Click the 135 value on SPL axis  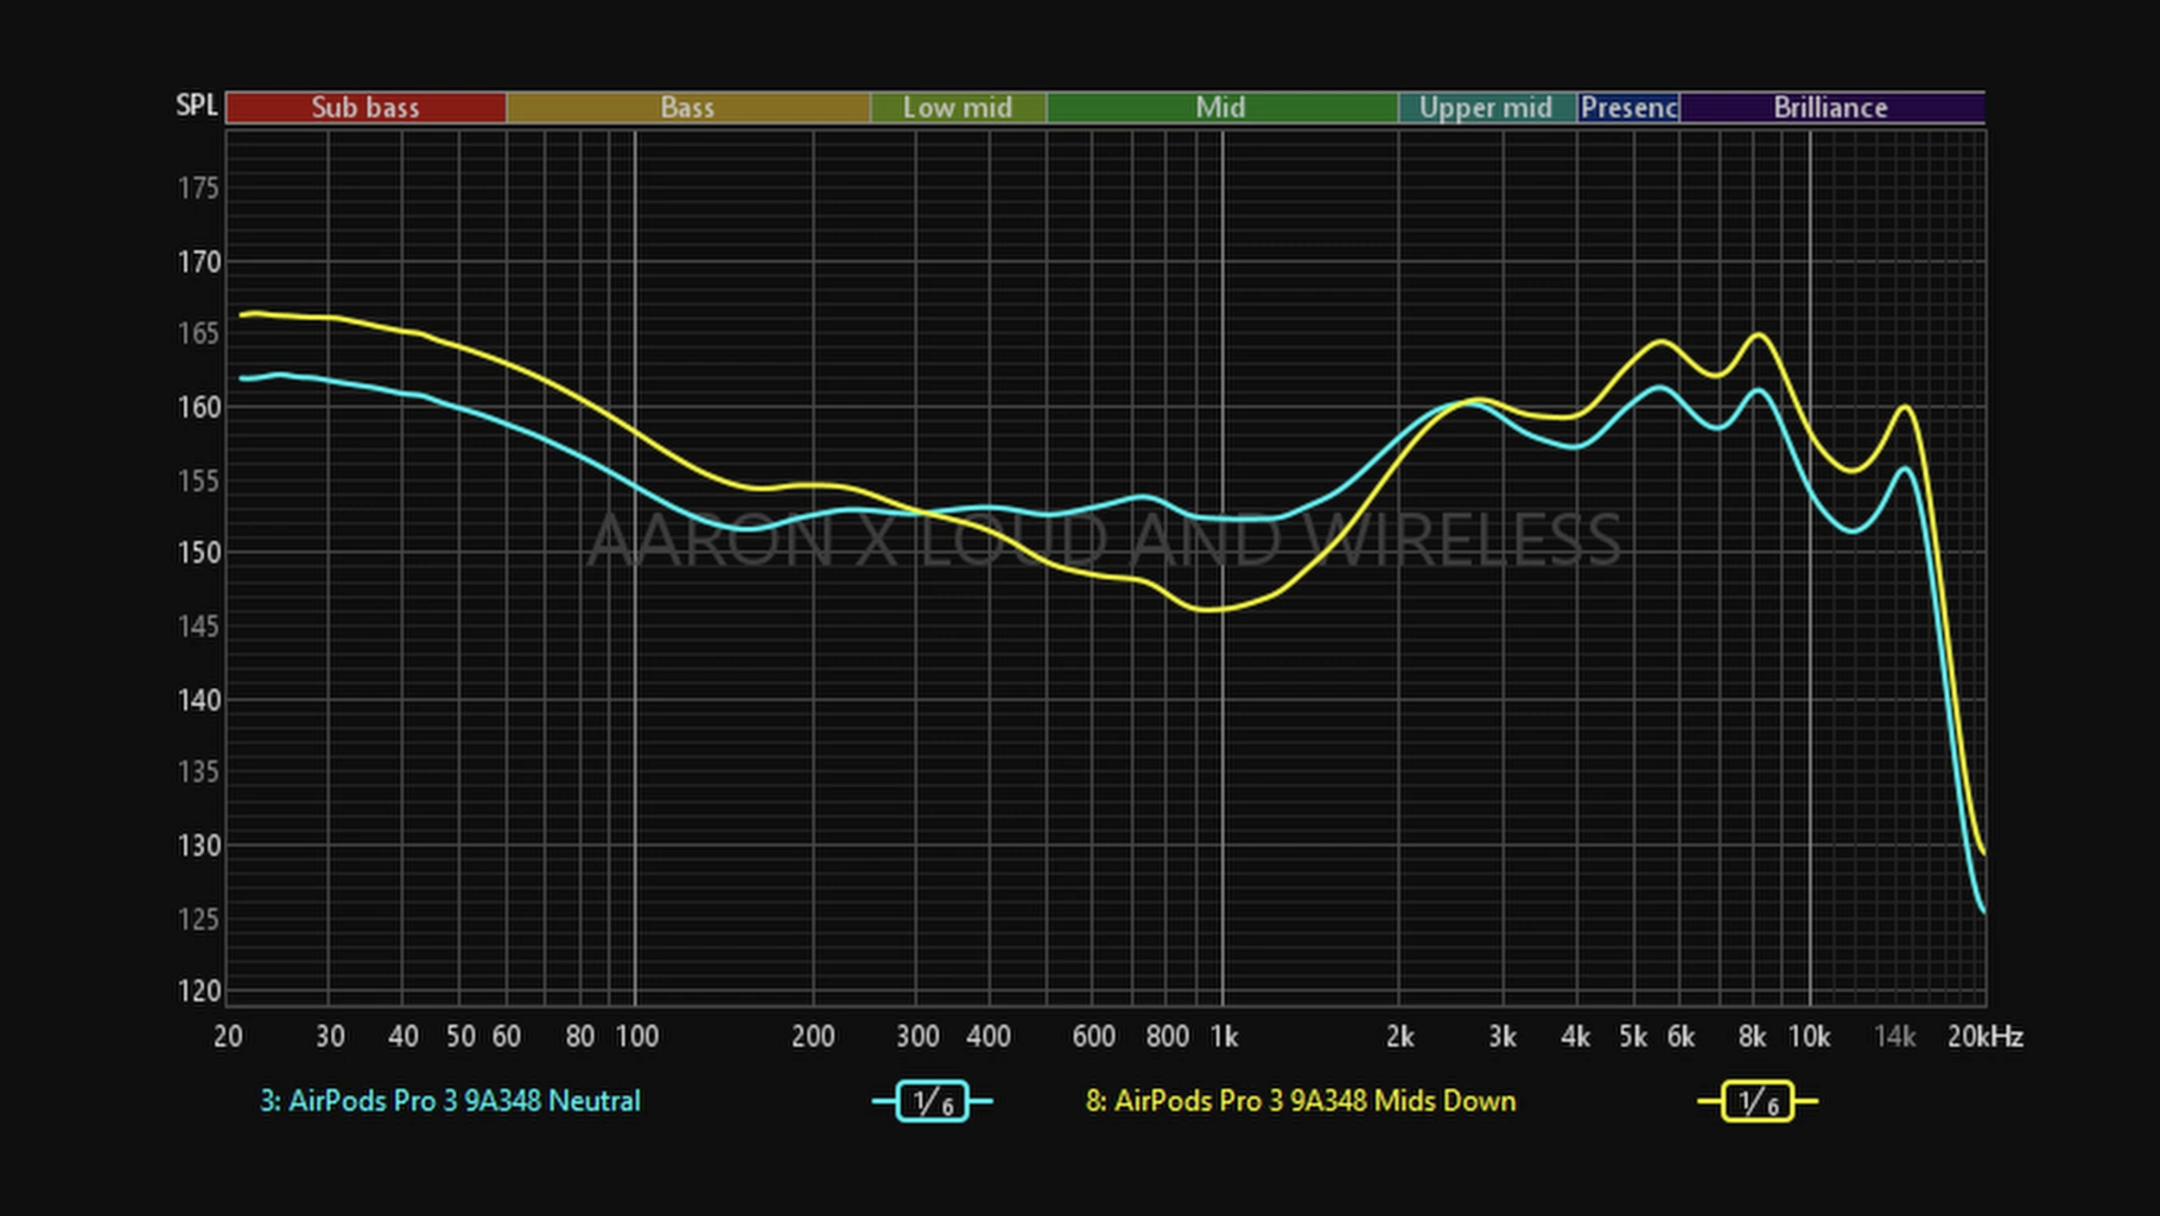click(199, 772)
